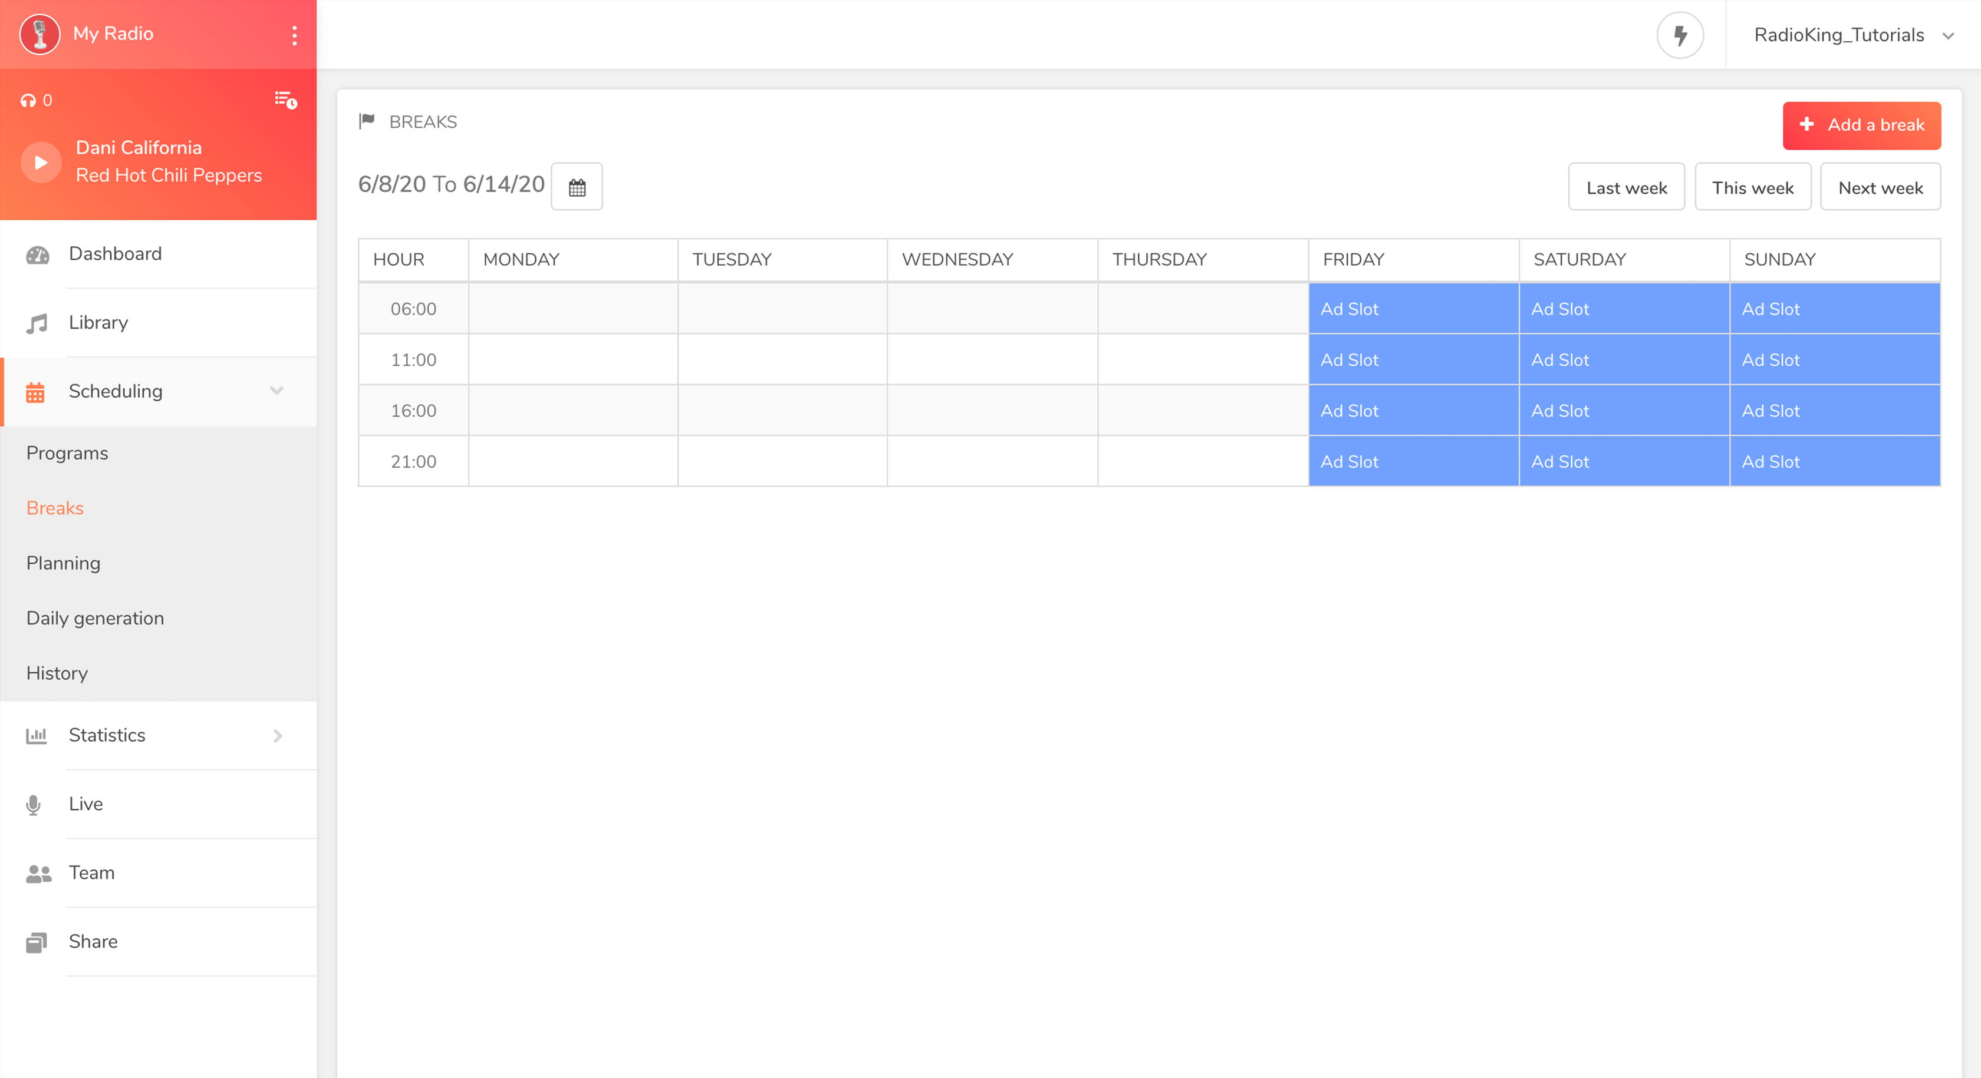Play the current track Dani California
The width and height of the screenshot is (1981, 1078).
coord(41,162)
